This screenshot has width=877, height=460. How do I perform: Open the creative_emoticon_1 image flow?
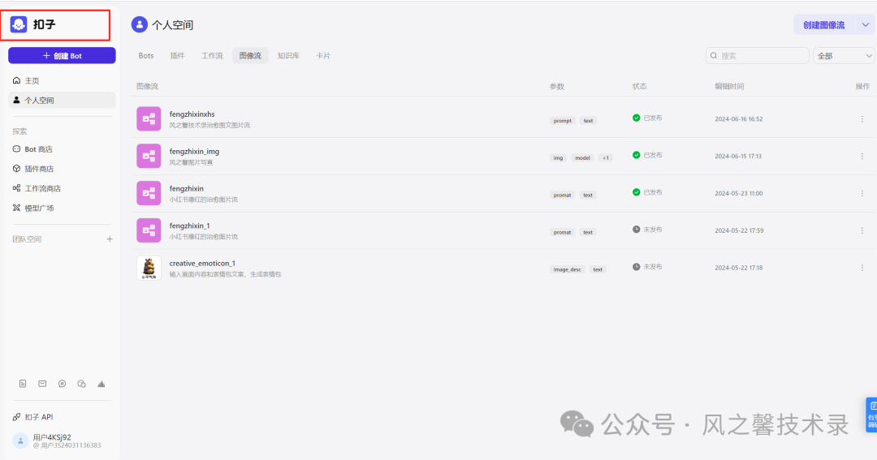(x=202, y=263)
